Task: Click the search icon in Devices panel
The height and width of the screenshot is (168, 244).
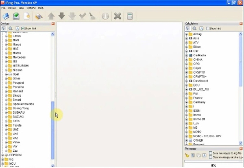Action: tap(11, 28)
